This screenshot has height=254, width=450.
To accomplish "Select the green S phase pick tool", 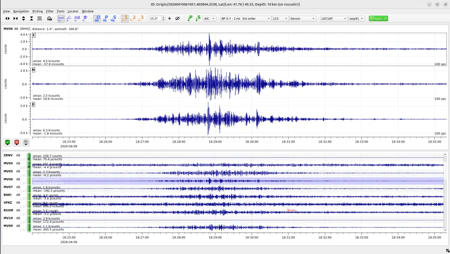I will [198, 18].
